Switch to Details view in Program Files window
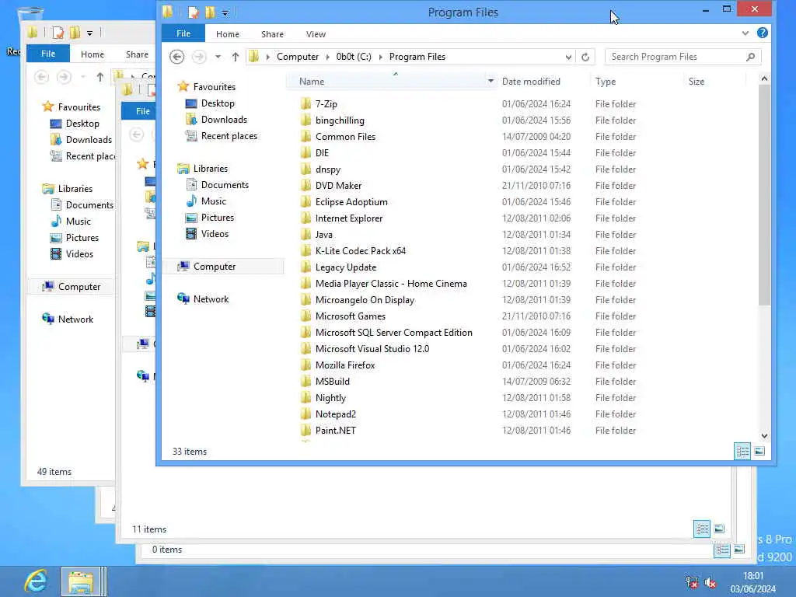The image size is (796, 597). point(742,451)
